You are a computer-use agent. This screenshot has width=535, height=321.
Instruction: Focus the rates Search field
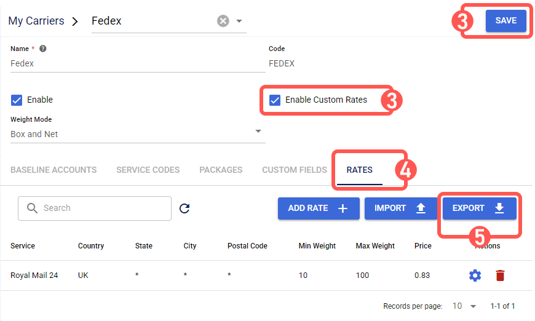95,208
